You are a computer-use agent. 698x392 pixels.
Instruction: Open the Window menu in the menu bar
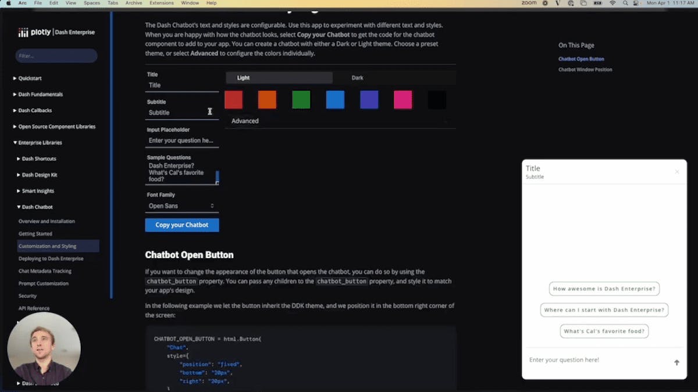point(190,3)
